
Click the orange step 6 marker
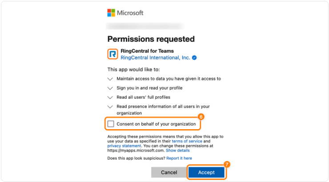tap(201, 117)
